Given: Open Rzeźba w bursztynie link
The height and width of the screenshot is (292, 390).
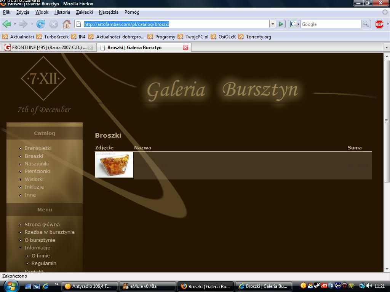Looking at the screenshot, I should (x=50, y=232).
